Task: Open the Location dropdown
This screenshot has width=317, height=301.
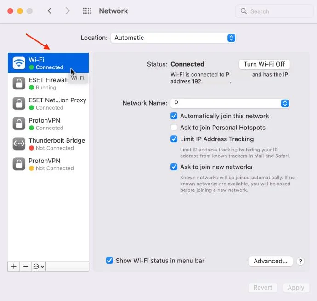Action: pos(173,38)
